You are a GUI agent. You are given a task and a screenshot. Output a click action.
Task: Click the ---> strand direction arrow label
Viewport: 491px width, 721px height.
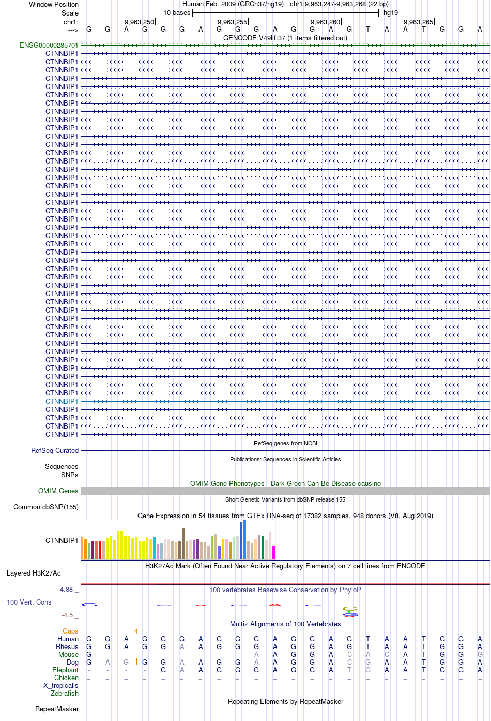pyautogui.click(x=73, y=31)
